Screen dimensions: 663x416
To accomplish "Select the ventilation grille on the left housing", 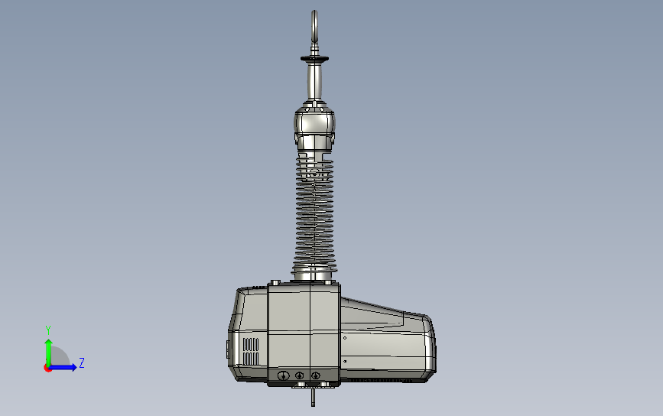I will point(251,351).
